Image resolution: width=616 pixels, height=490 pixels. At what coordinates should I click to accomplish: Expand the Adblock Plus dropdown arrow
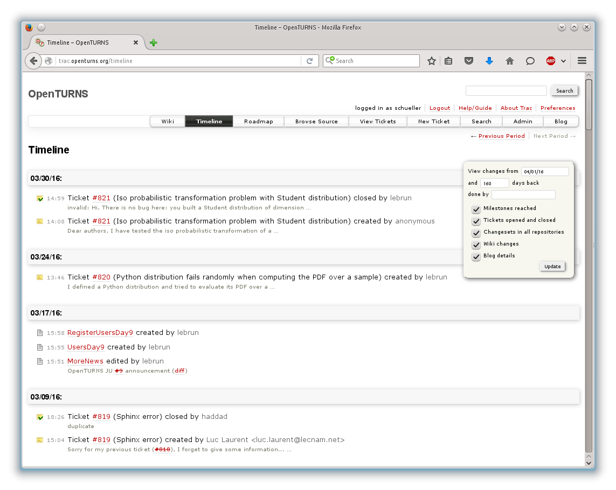[x=563, y=61]
